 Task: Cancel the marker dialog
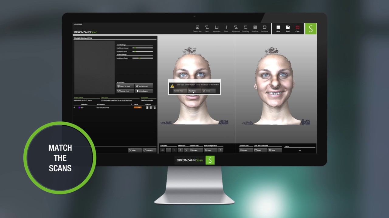[209, 91]
